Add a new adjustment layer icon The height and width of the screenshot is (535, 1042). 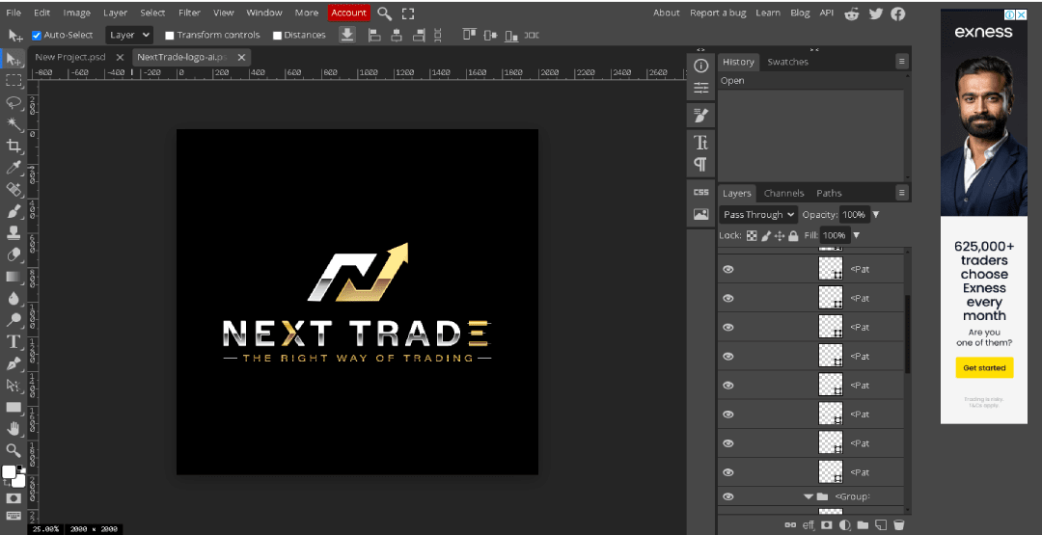click(844, 525)
